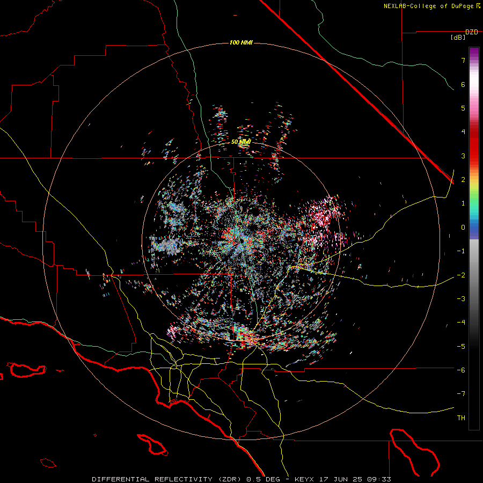
Task: Click the 100 NMI range ring label
Action: point(241,42)
